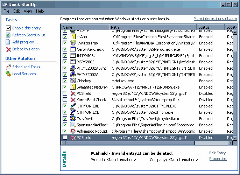
Task: Click the Refresh StartUp list icon
Action: click(8, 35)
